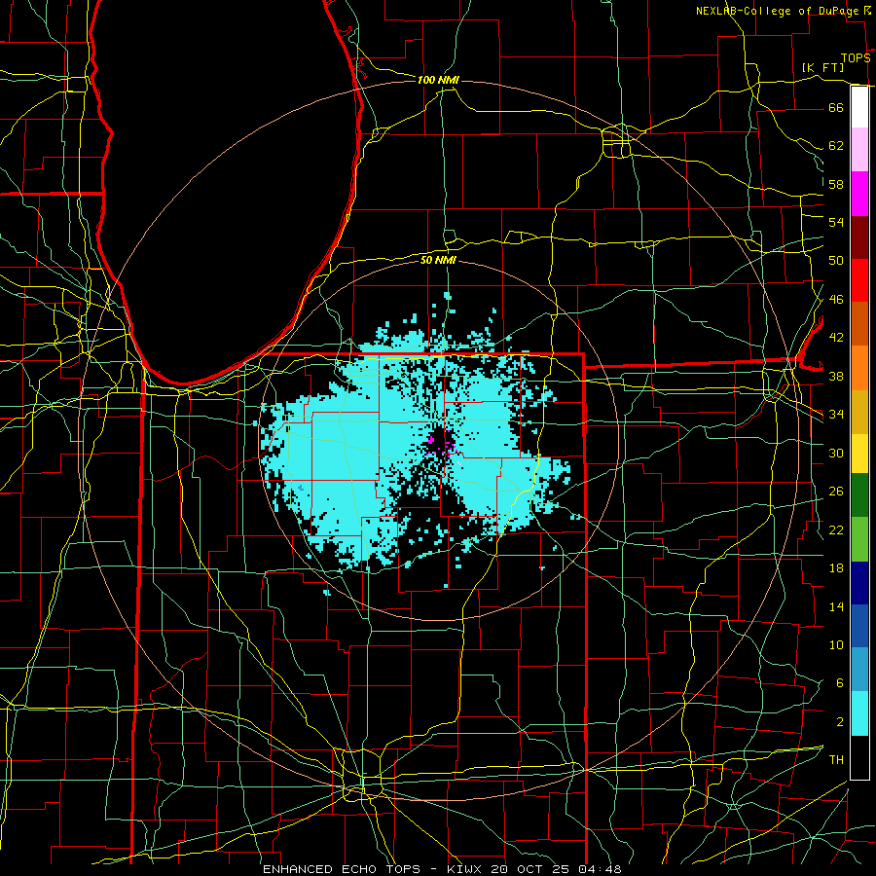
Task: Click the legend value "46"
Action: click(x=836, y=300)
